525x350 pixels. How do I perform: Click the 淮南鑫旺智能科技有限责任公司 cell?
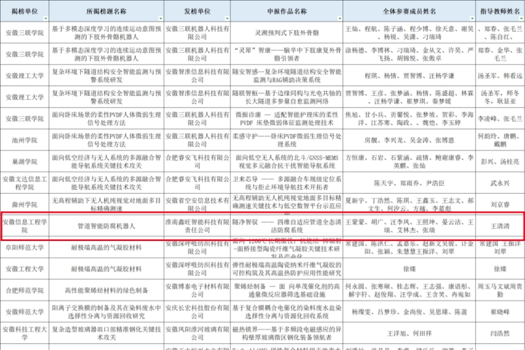point(198,226)
